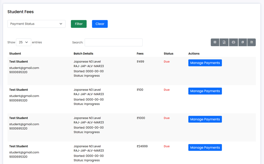Manage Payments for the ₹499 fee
The width and height of the screenshot is (264, 164).
click(205, 63)
